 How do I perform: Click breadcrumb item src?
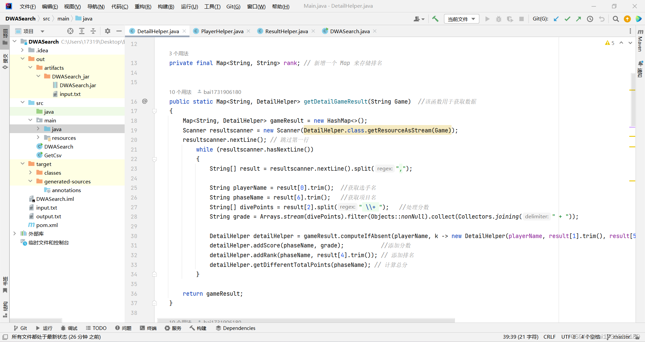pos(46,18)
